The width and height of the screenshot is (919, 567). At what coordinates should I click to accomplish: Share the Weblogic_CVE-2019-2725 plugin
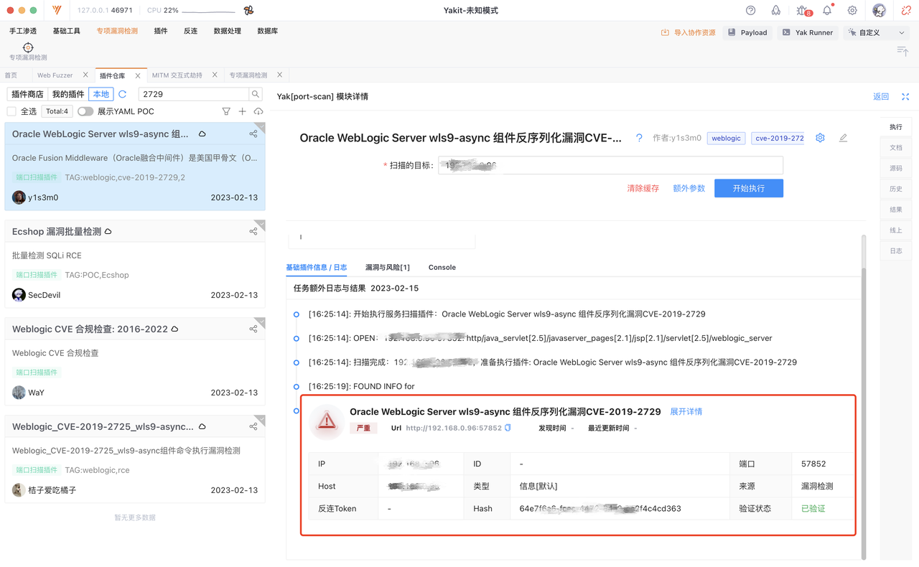[253, 426]
